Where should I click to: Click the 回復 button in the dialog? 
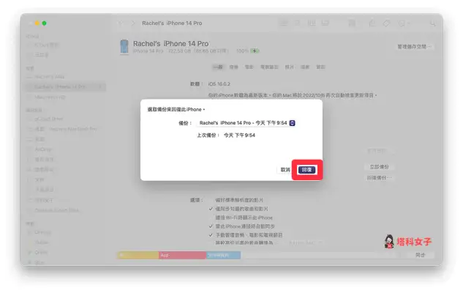(x=306, y=170)
